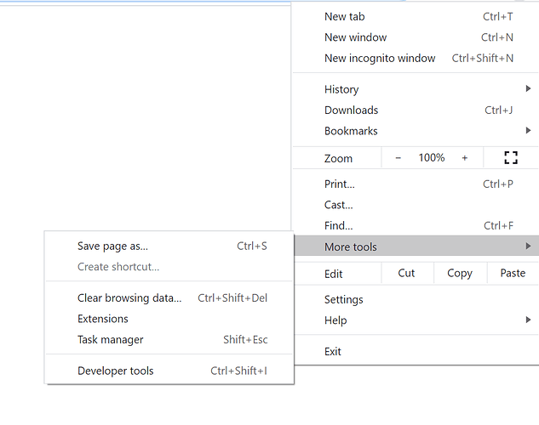Viewport: 539px width, 425px height.
Task: Select Print from the menu
Action: (339, 184)
